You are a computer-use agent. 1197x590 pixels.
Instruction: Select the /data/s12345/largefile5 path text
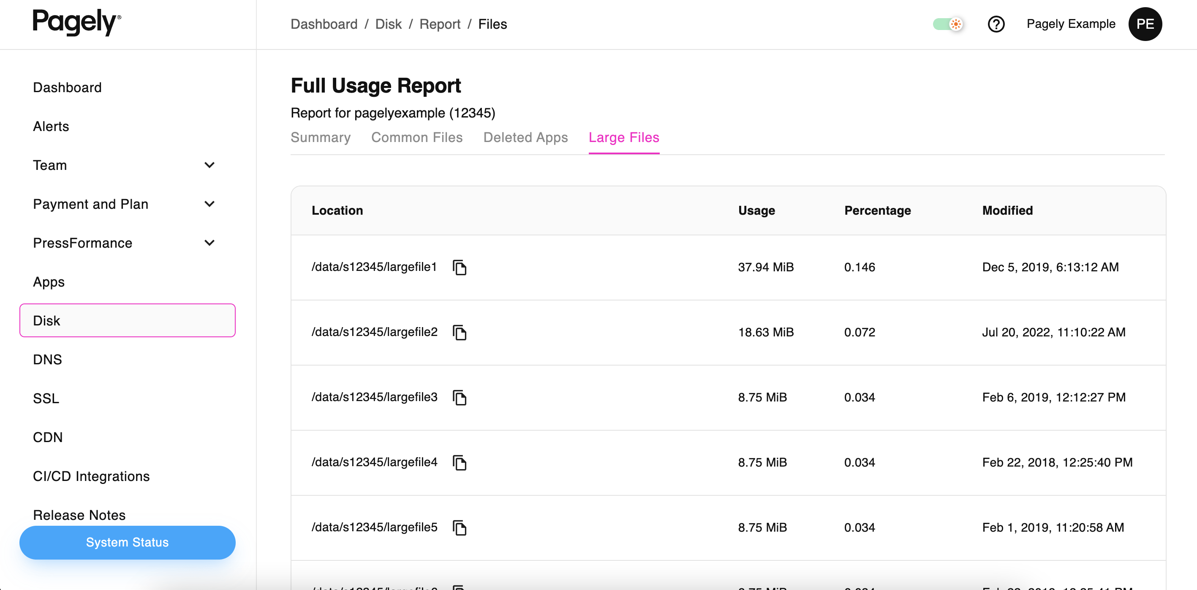[x=374, y=528]
